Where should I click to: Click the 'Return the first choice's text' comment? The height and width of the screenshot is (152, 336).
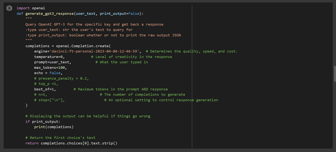[x=60, y=138]
